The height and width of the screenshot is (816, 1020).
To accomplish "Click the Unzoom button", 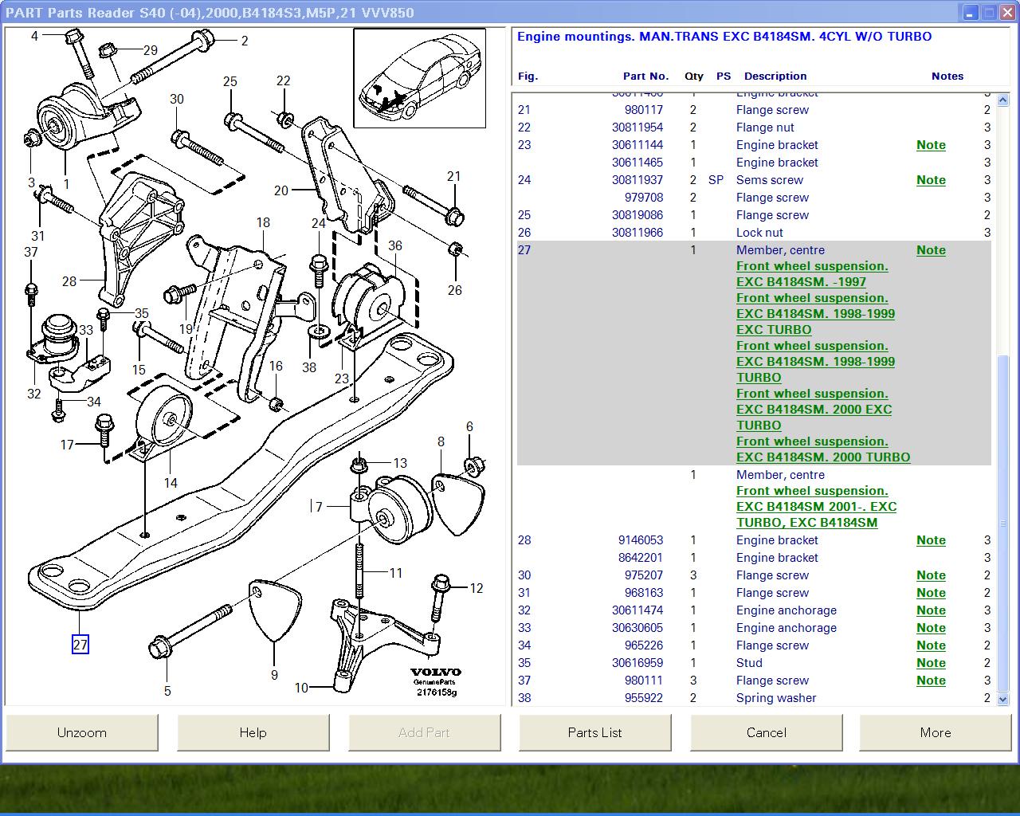I will [82, 732].
